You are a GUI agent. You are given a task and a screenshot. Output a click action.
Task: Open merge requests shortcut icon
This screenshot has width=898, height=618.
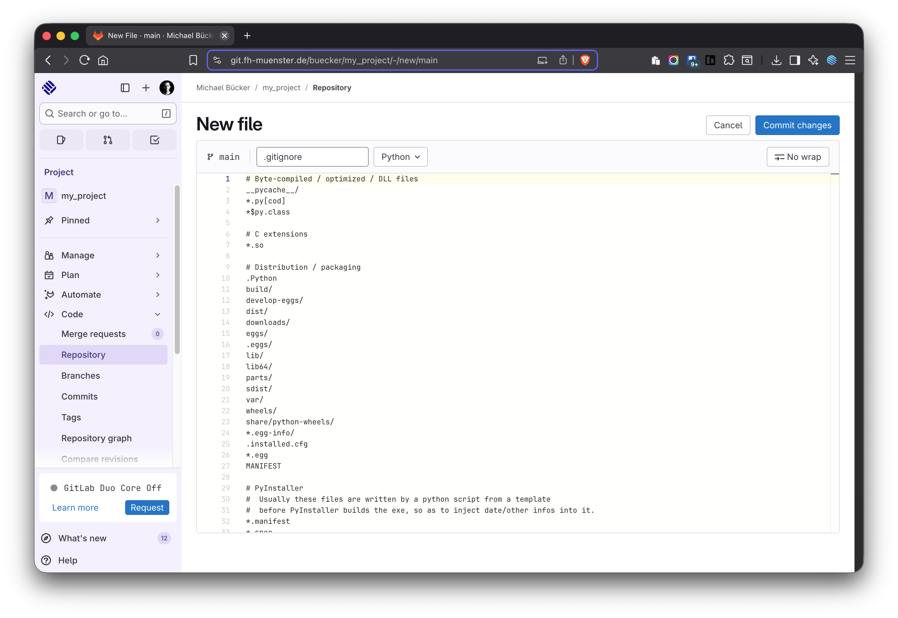[108, 140]
